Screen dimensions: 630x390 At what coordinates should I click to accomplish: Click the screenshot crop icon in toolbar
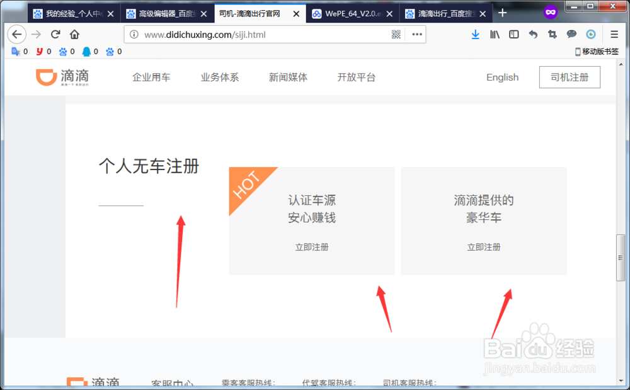click(551, 34)
